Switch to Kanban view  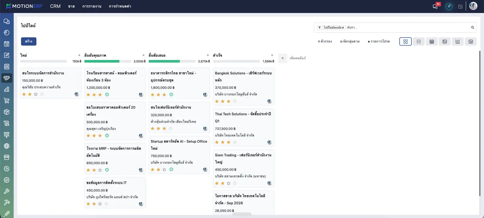click(406, 41)
